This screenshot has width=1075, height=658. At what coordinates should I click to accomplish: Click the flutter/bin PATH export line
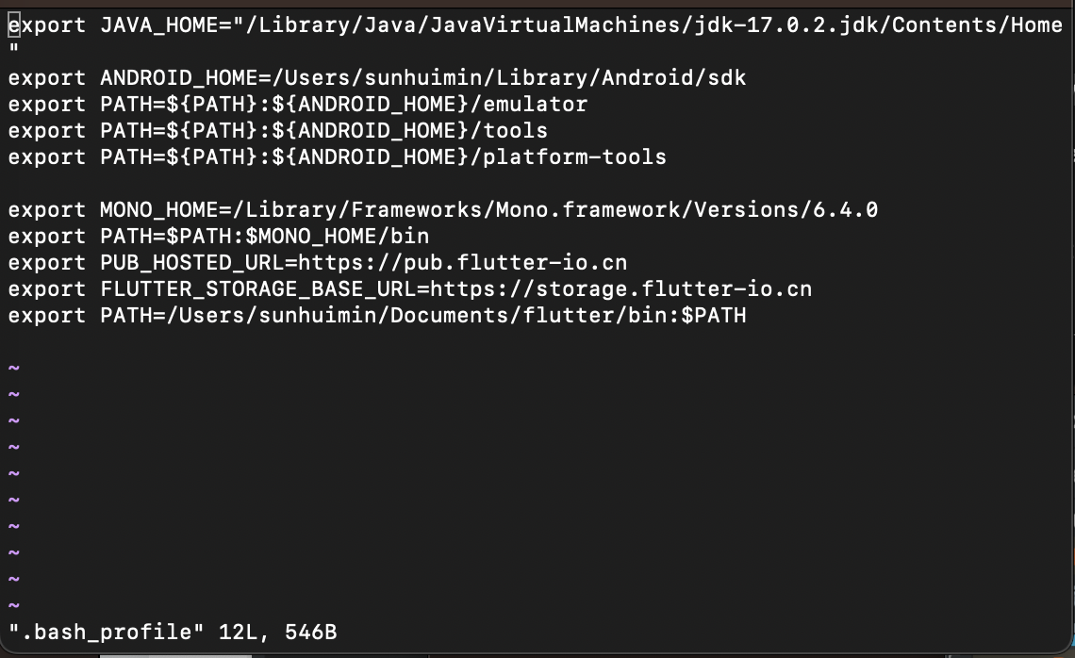(376, 315)
